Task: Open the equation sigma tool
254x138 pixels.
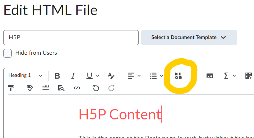Action: pyautogui.click(x=226, y=76)
